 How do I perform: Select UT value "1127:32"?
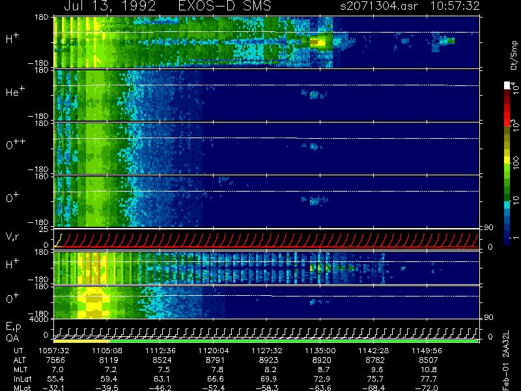[x=266, y=351]
